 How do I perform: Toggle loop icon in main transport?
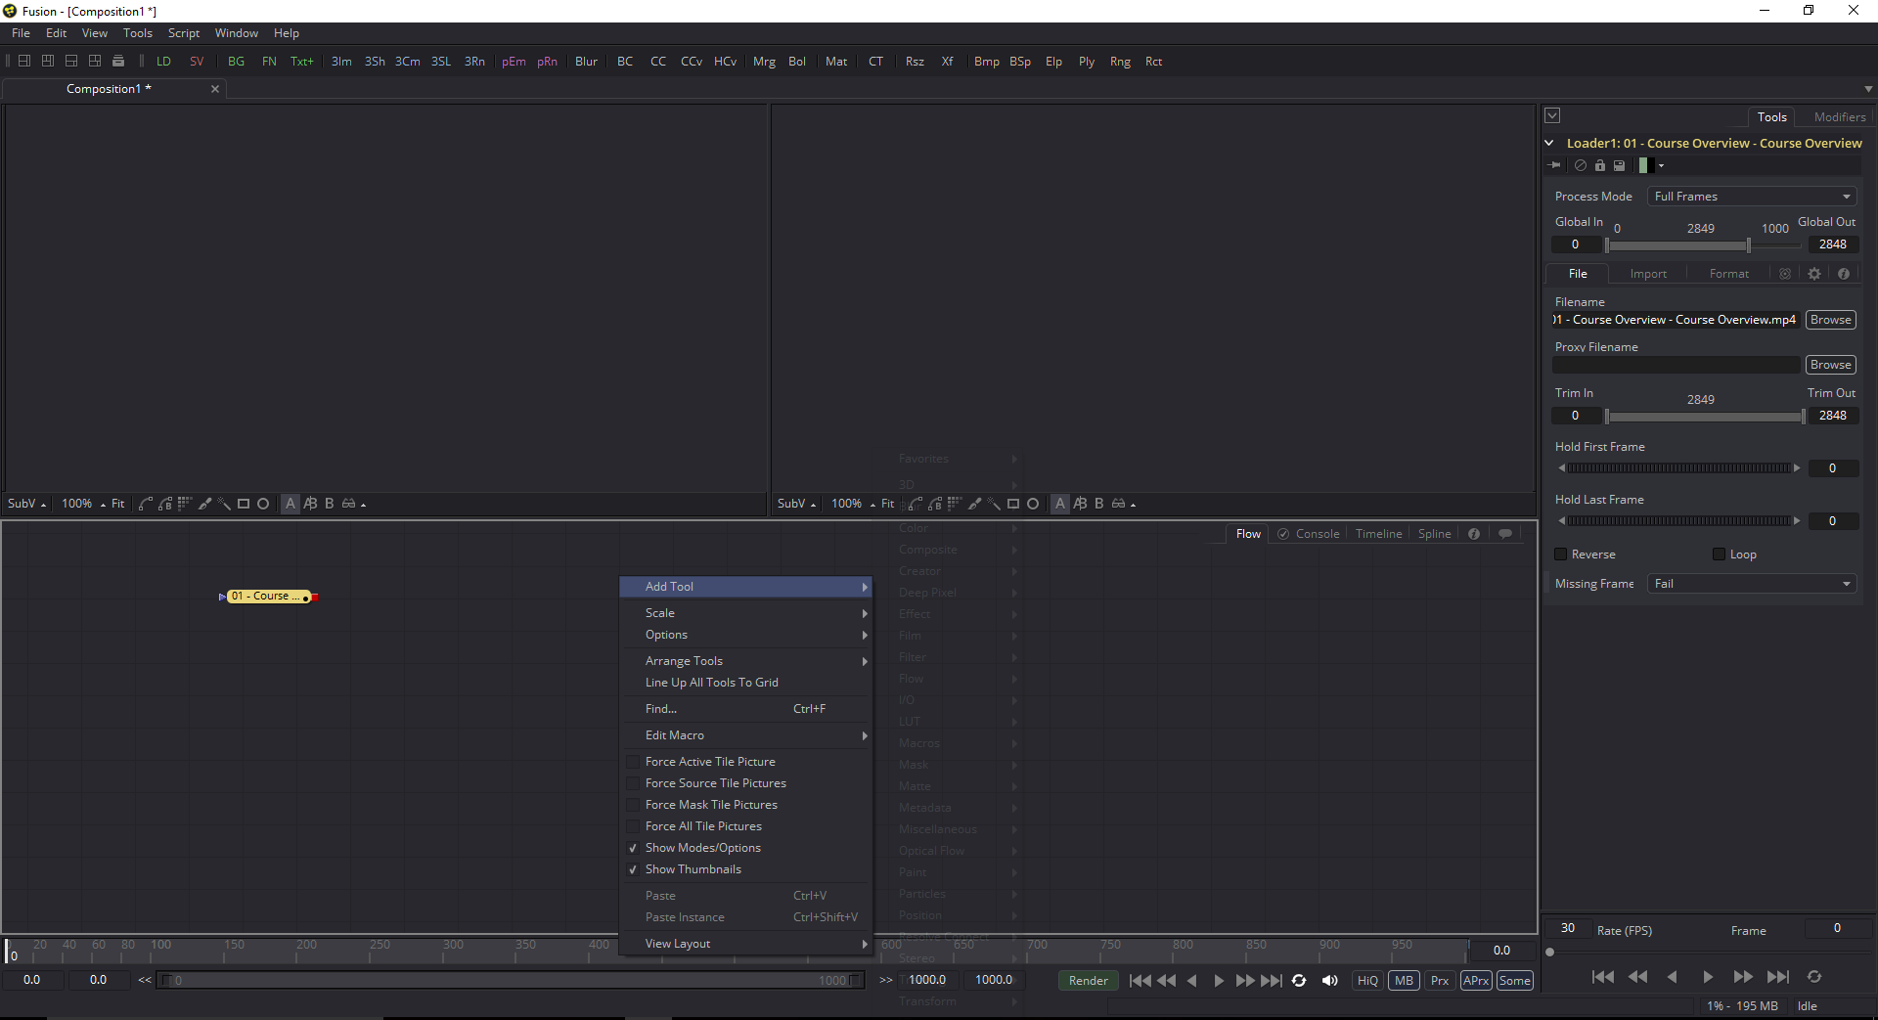1299,980
